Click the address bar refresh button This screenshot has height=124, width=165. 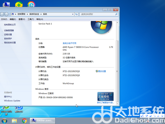point(76,14)
